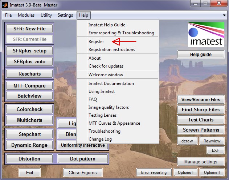
Task: Open Dynamic Range module
Action: click(x=29, y=145)
